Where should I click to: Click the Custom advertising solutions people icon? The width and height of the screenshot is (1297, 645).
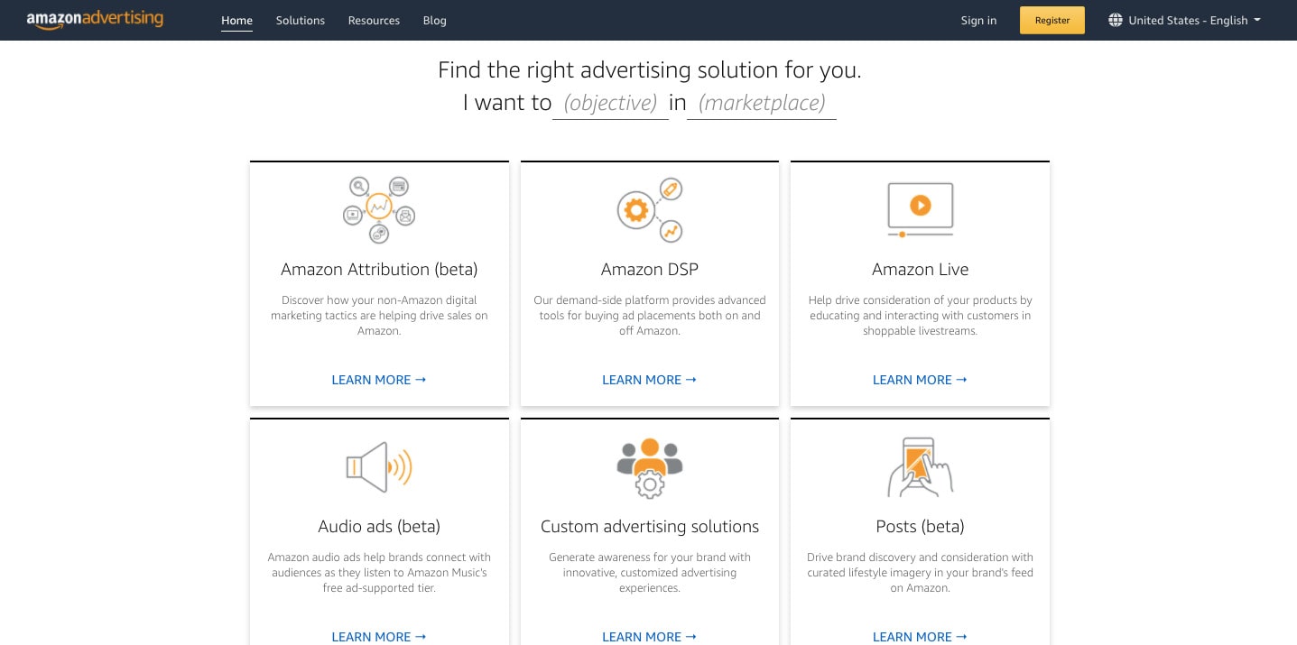650,467
